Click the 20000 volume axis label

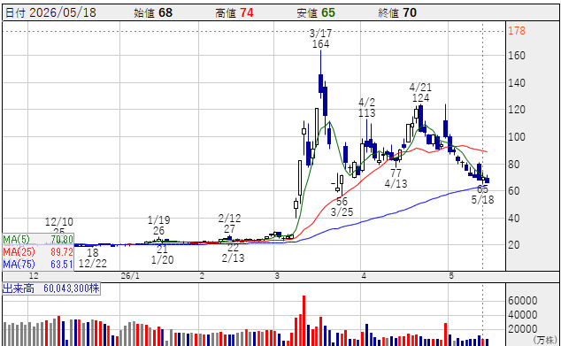point(522,329)
